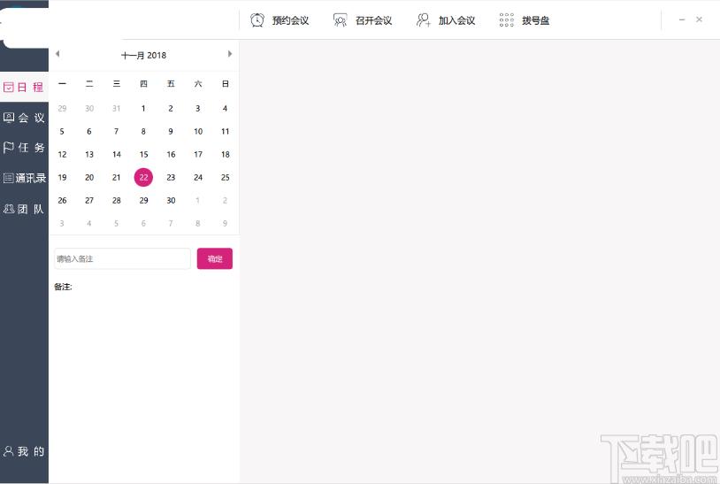720x484 pixels.
Task: Select the 日程 schedule sidebar item
Action: (x=24, y=87)
